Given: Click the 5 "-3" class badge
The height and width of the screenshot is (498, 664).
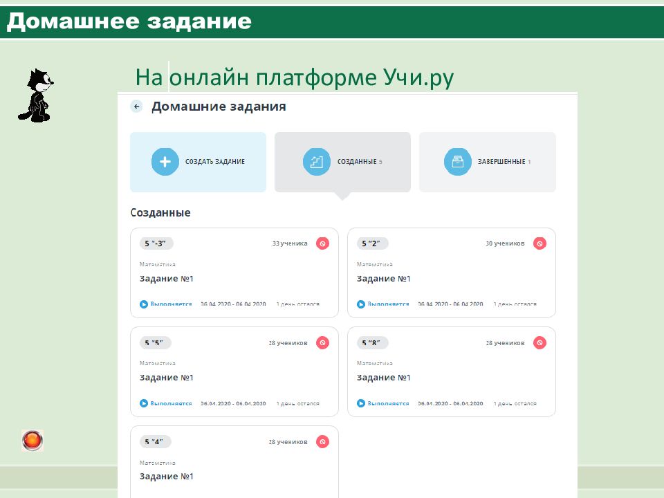Looking at the screenshot, I should point(156,243).
